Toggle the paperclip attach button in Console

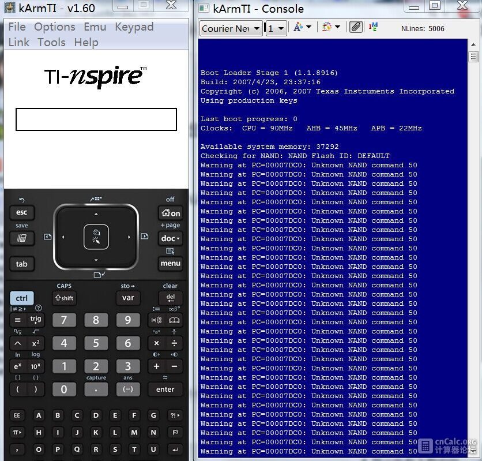click(356, 27)
